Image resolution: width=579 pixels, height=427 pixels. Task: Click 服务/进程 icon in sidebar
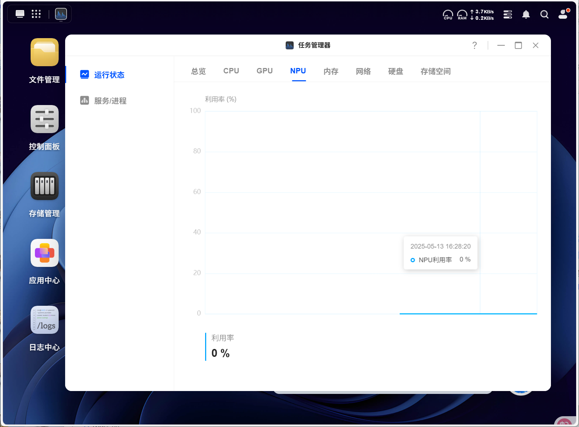click(85, 100)
